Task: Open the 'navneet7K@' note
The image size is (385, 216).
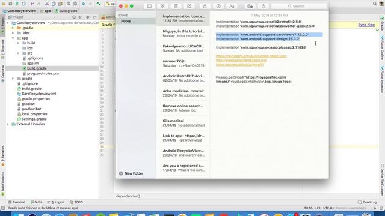Action: (x=183, y=63)
